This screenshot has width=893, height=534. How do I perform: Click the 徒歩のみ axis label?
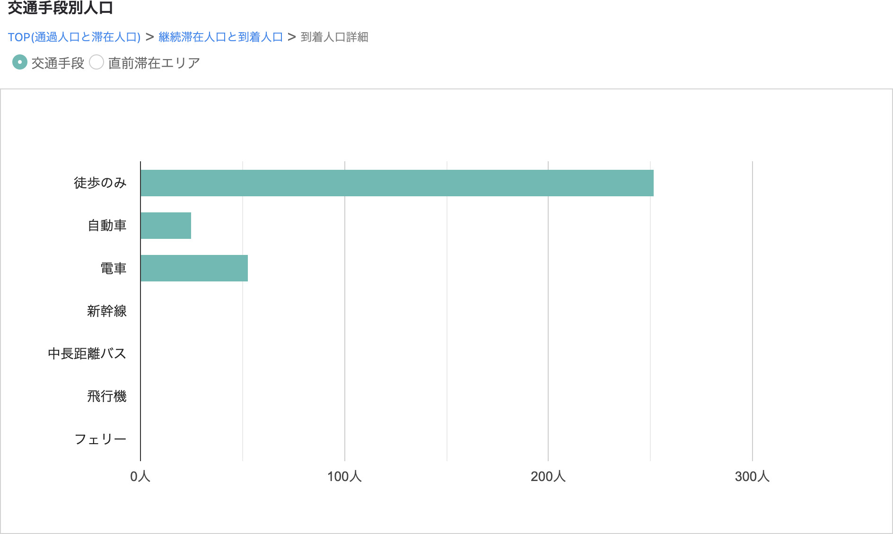coord(100,183)
